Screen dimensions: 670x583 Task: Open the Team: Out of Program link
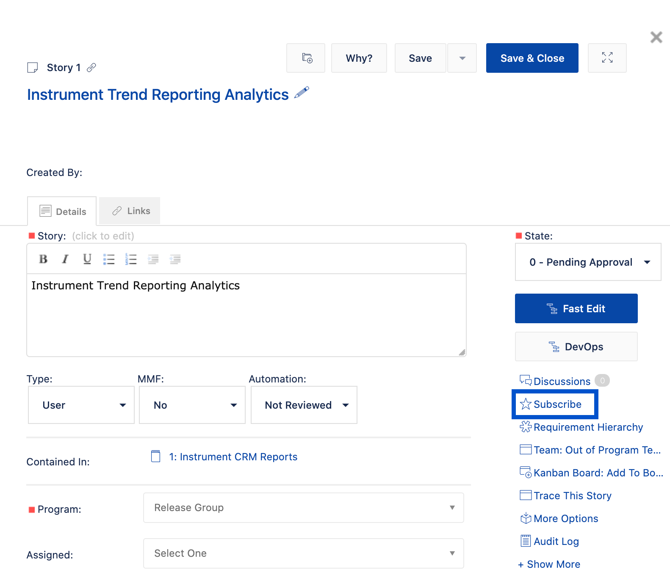(597, 450)
